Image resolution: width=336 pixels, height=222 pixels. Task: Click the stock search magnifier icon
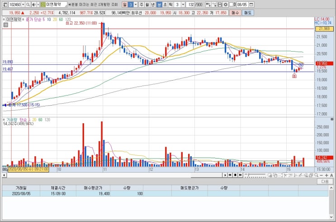coord(28,5)
